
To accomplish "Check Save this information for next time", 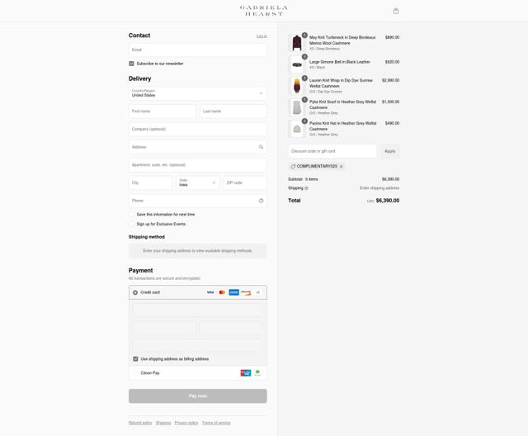I will tap(131, 215).
